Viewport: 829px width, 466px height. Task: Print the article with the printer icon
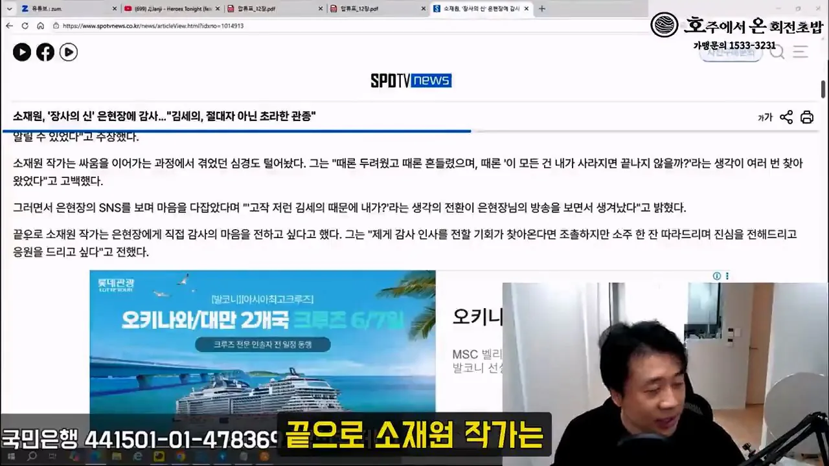click(x=807, y=117)
